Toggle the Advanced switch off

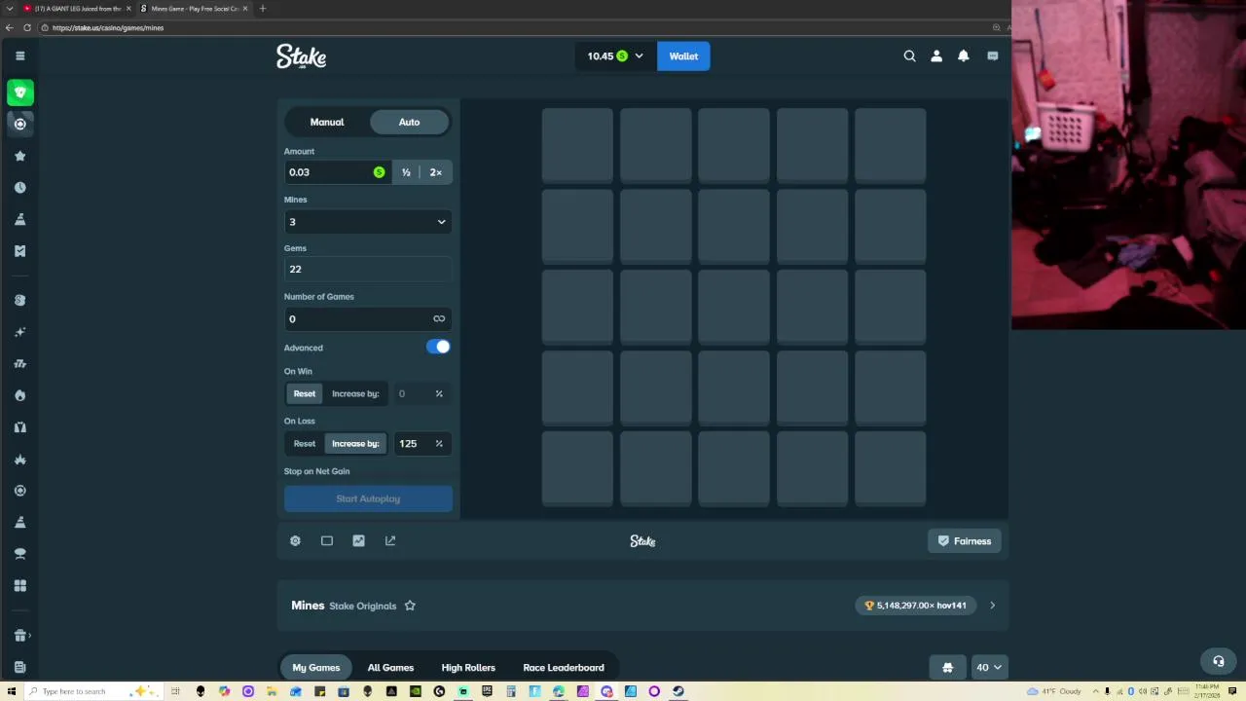[438, 347]
